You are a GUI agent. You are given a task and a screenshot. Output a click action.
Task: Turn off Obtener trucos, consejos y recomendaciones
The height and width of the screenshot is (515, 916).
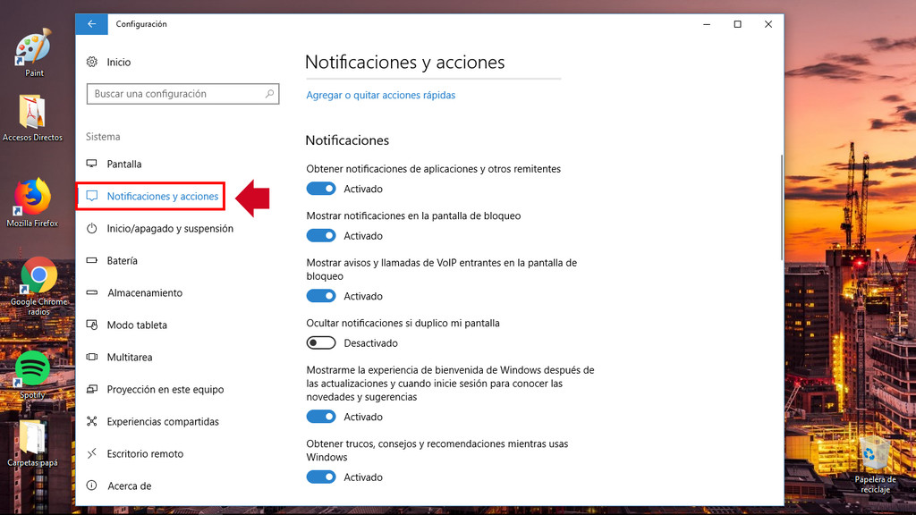pos(321,477)
